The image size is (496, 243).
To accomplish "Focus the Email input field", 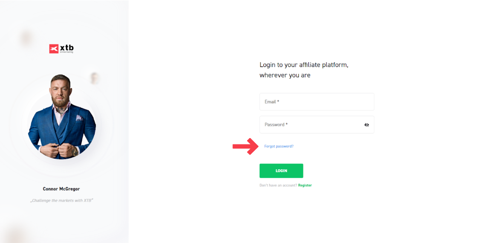I will tap(317, 102).
